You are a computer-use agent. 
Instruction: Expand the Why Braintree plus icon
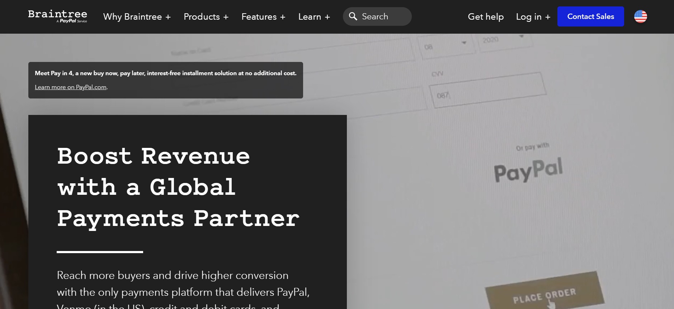[168, 17]
